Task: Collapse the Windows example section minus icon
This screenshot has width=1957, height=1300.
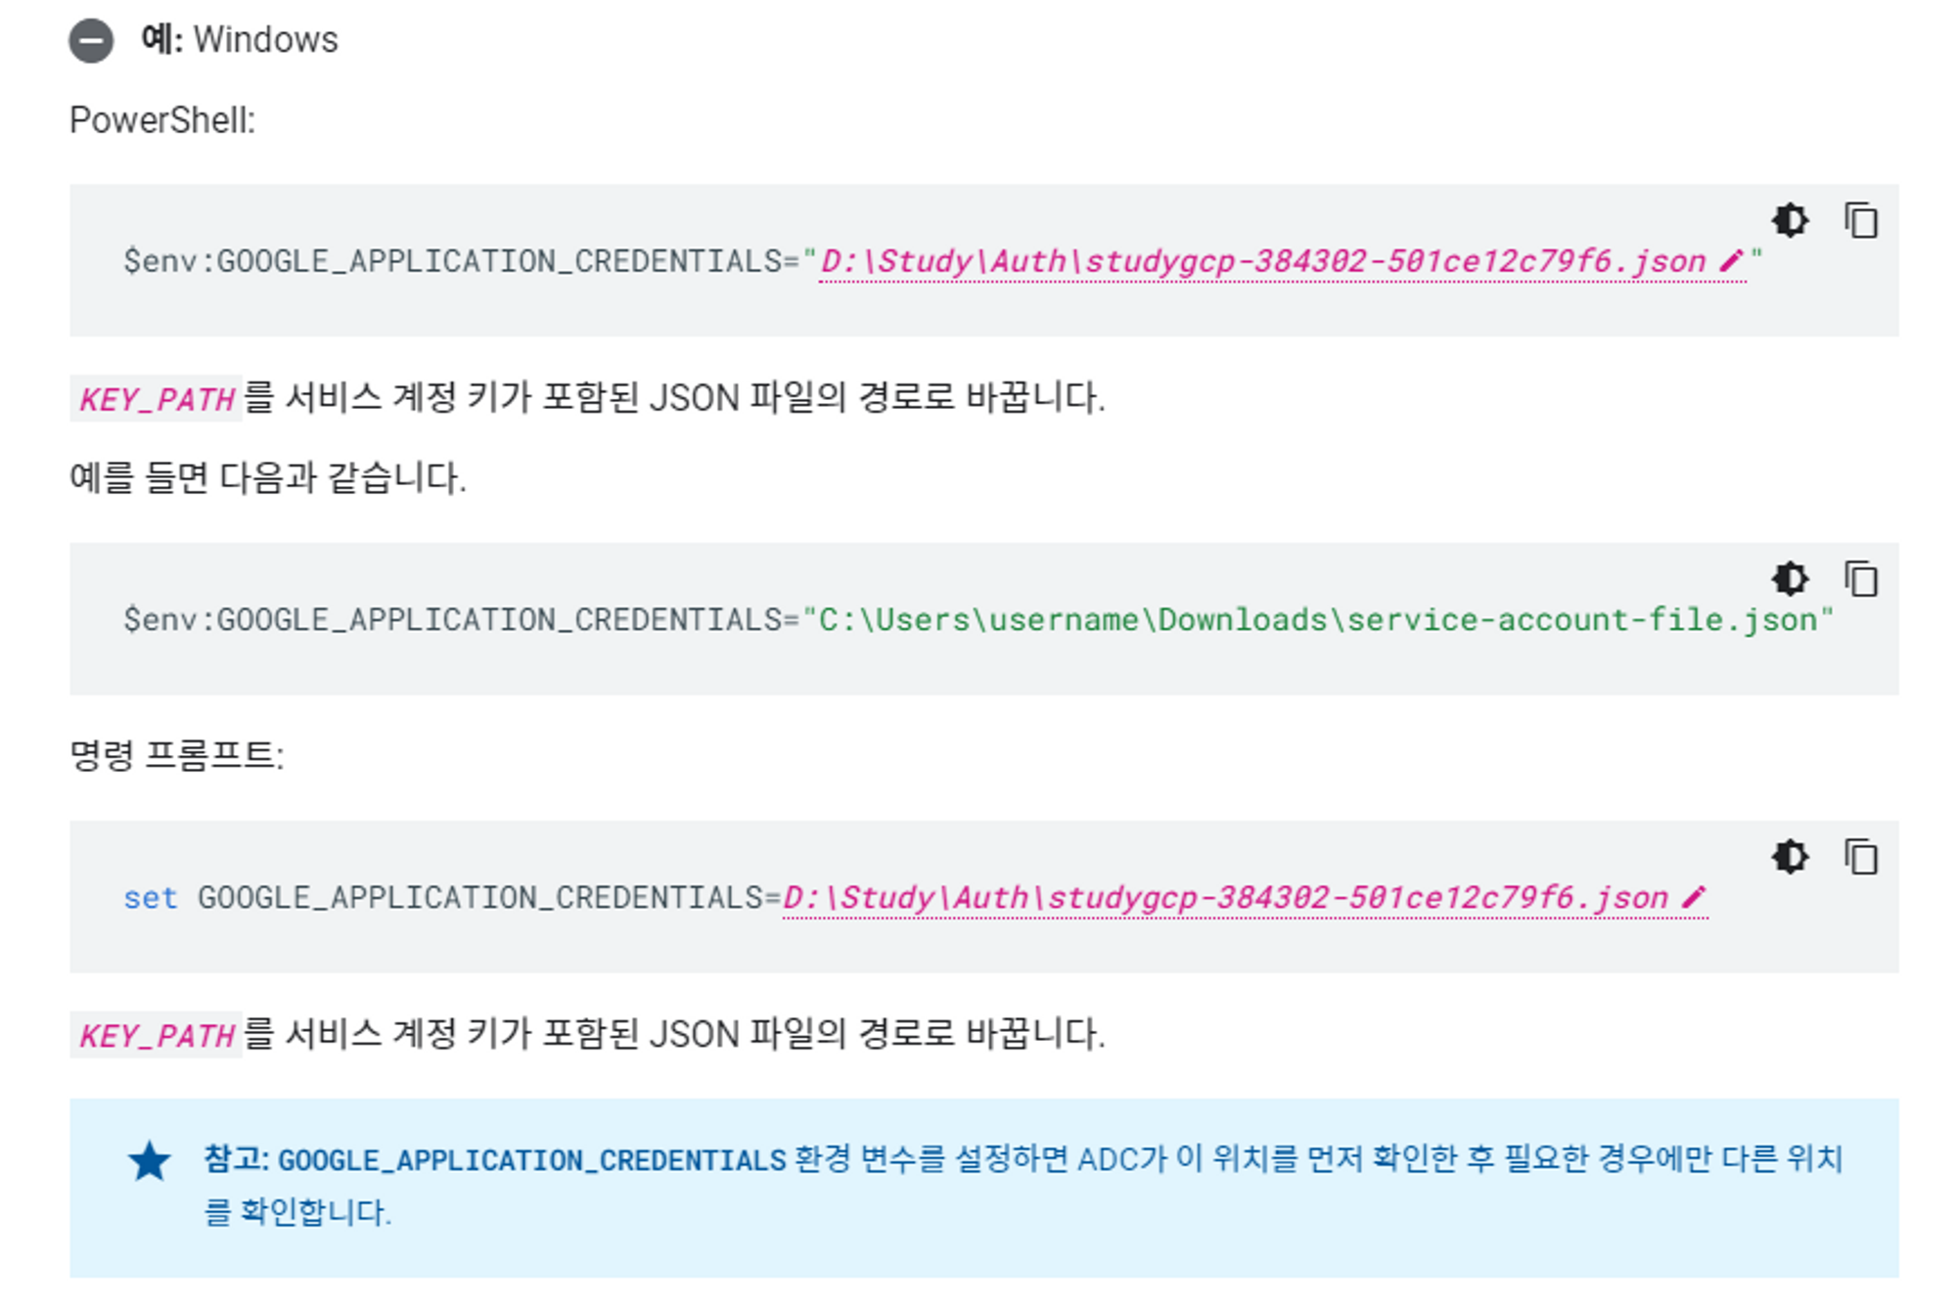Action: tap(91, 41)
